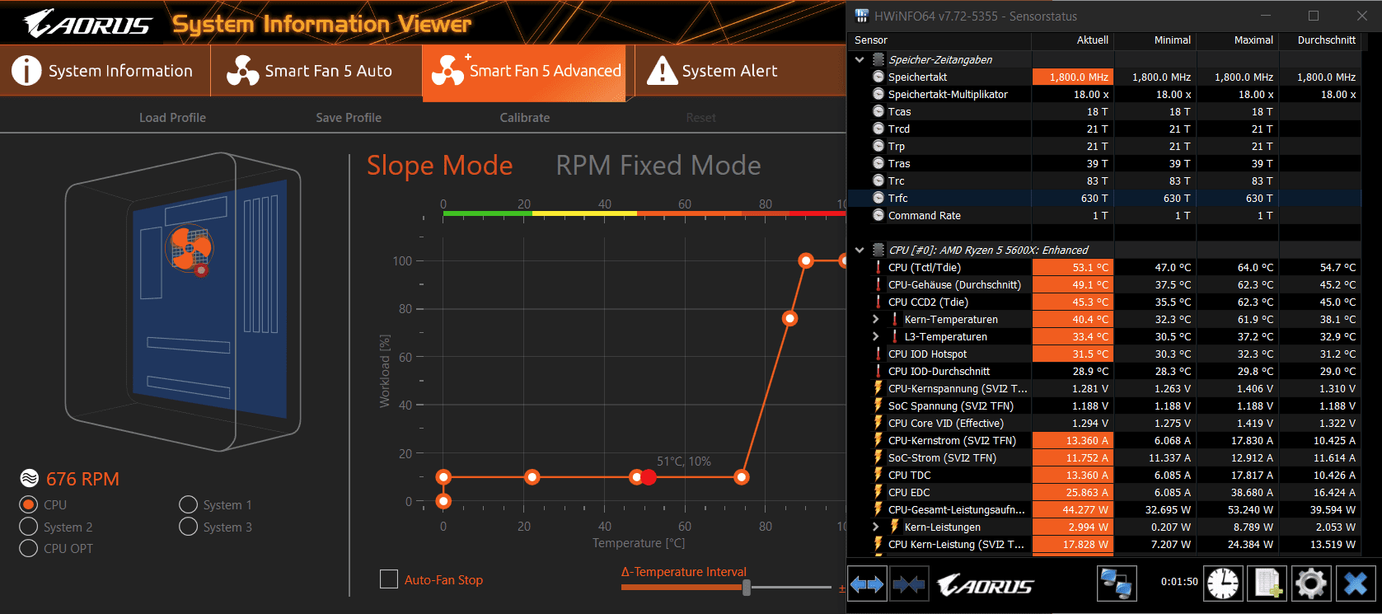
Task: Click HWiNFO log file add icon
Action: tap(1267, 584)
